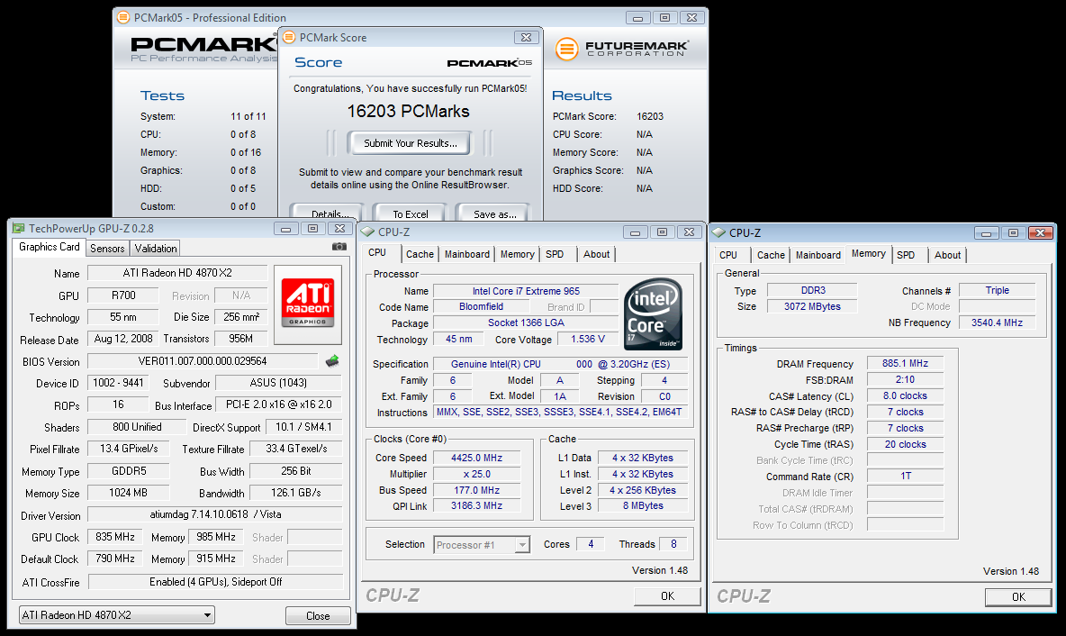Click the Memory Size 3072 MBytes value

(x=812, y=307)
